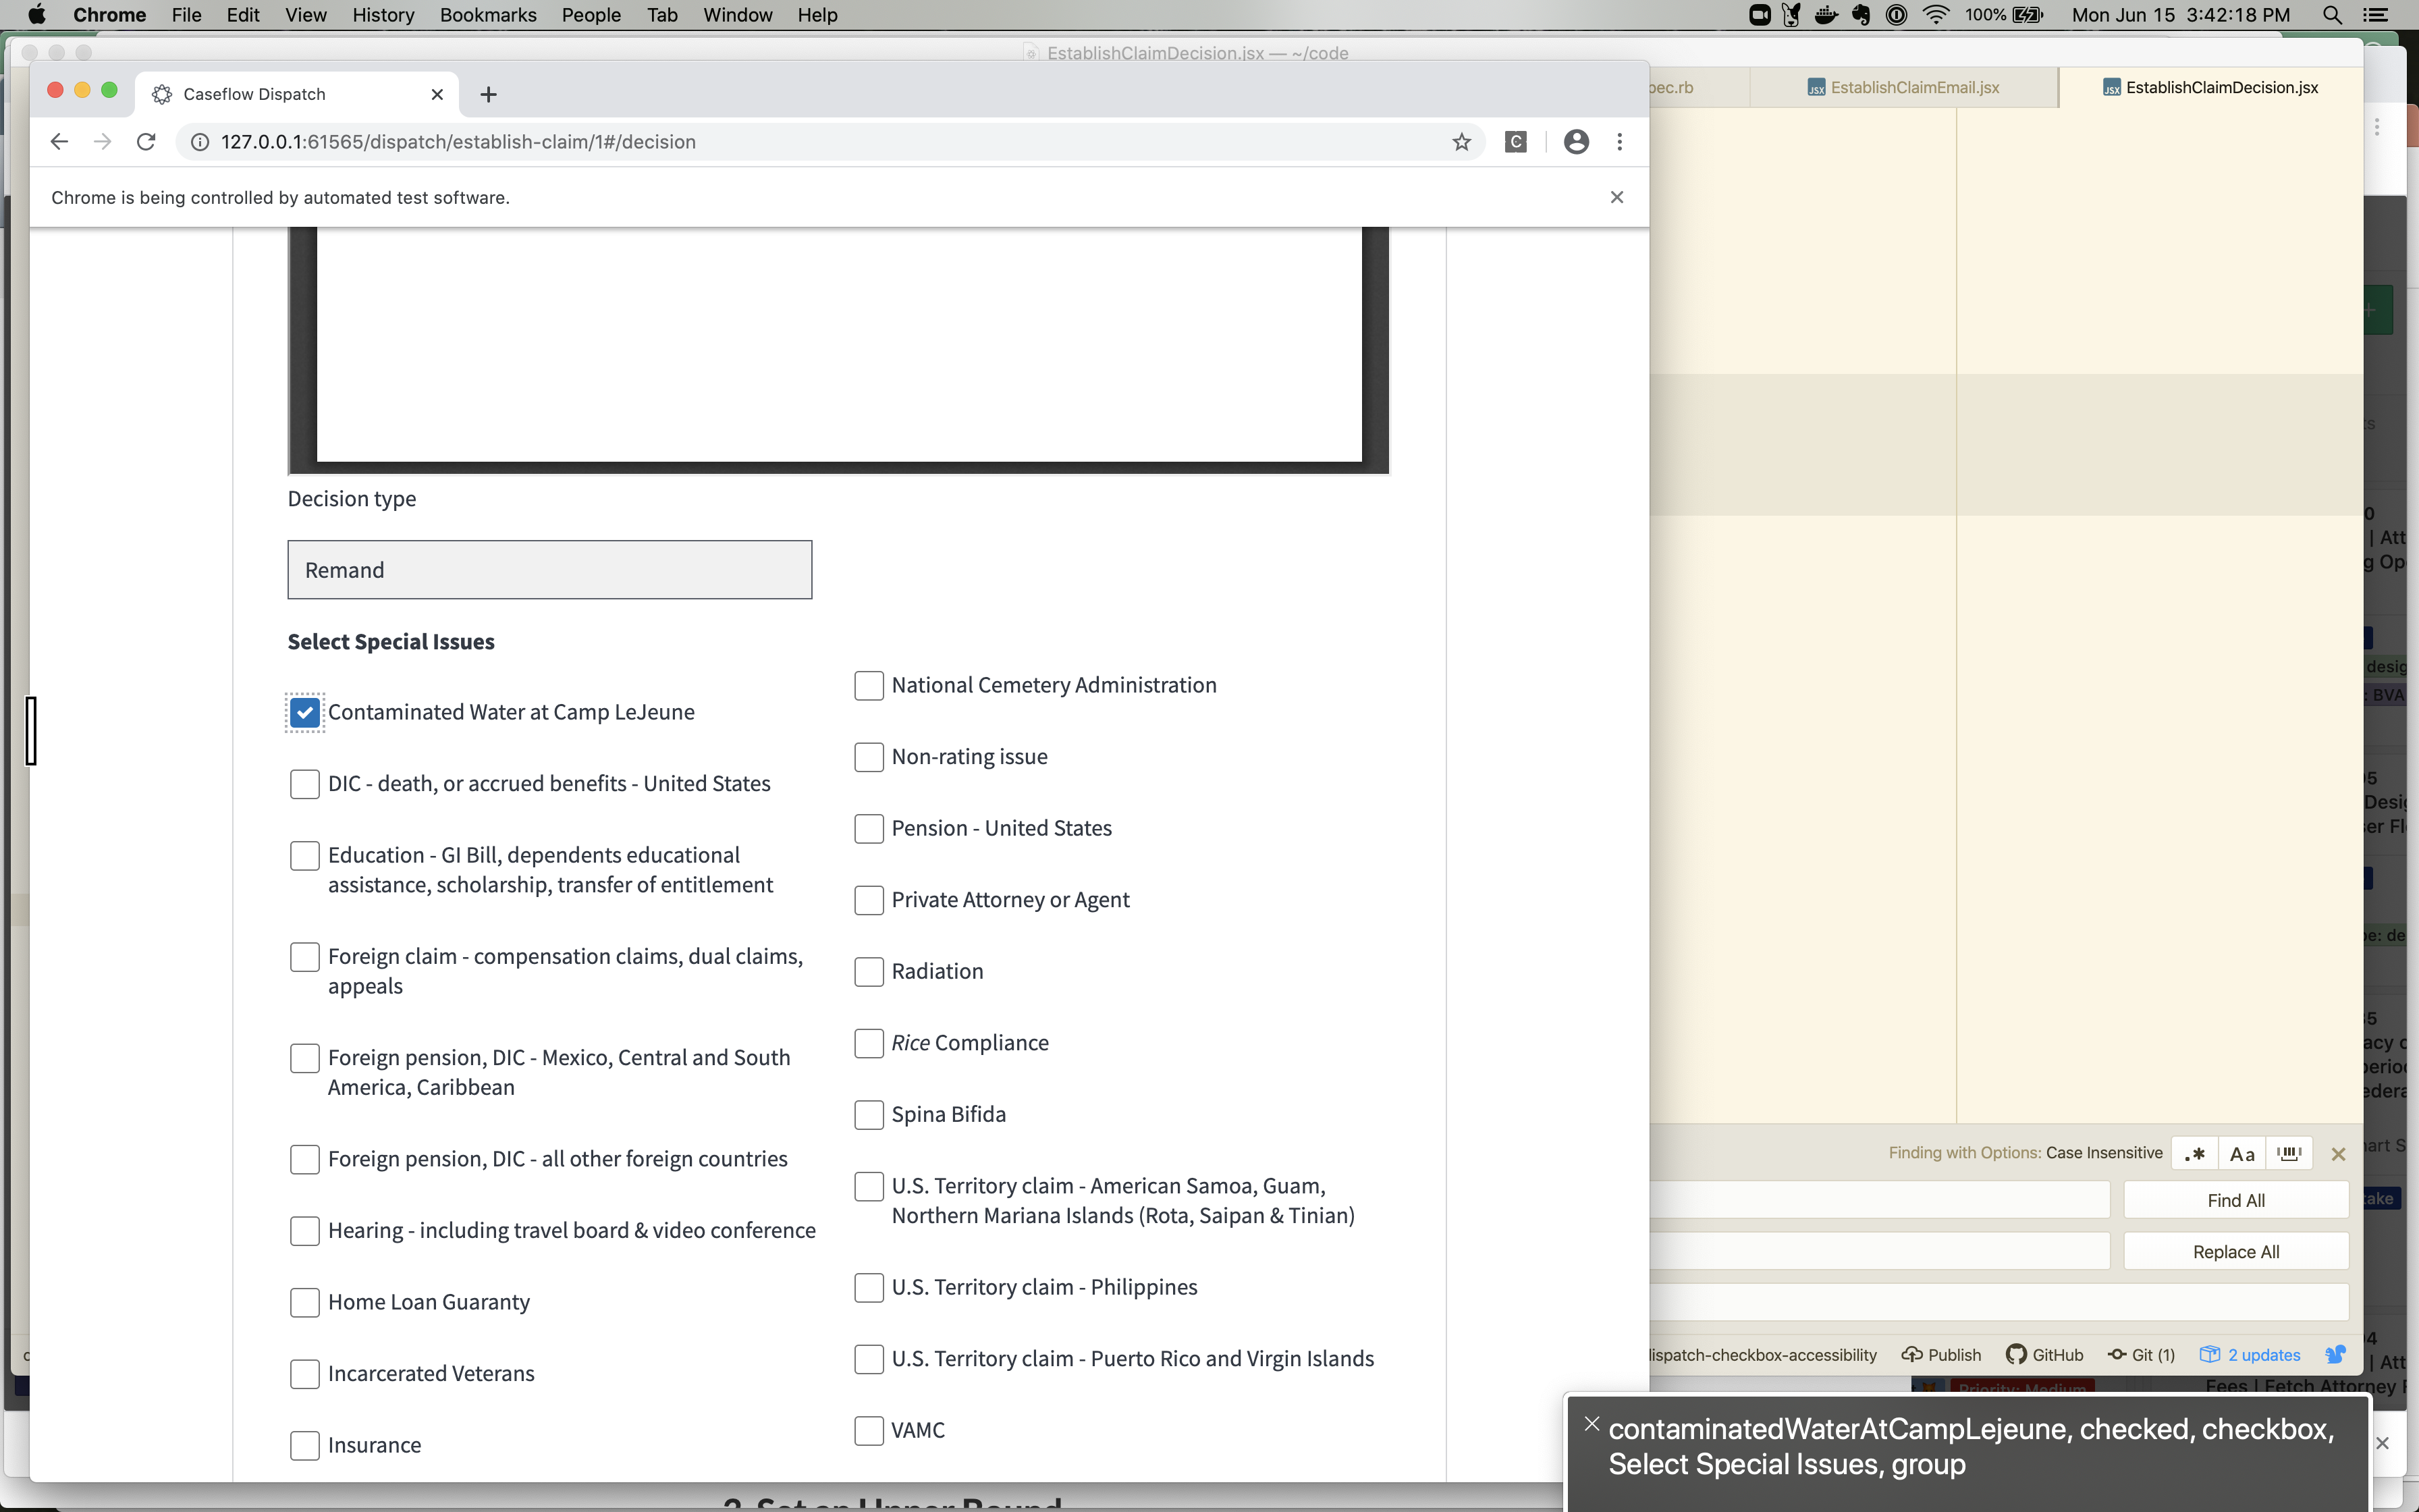This screenshot has height=1512, width=2419.
Task: Check Radiation checkbox
Action: 869,972
